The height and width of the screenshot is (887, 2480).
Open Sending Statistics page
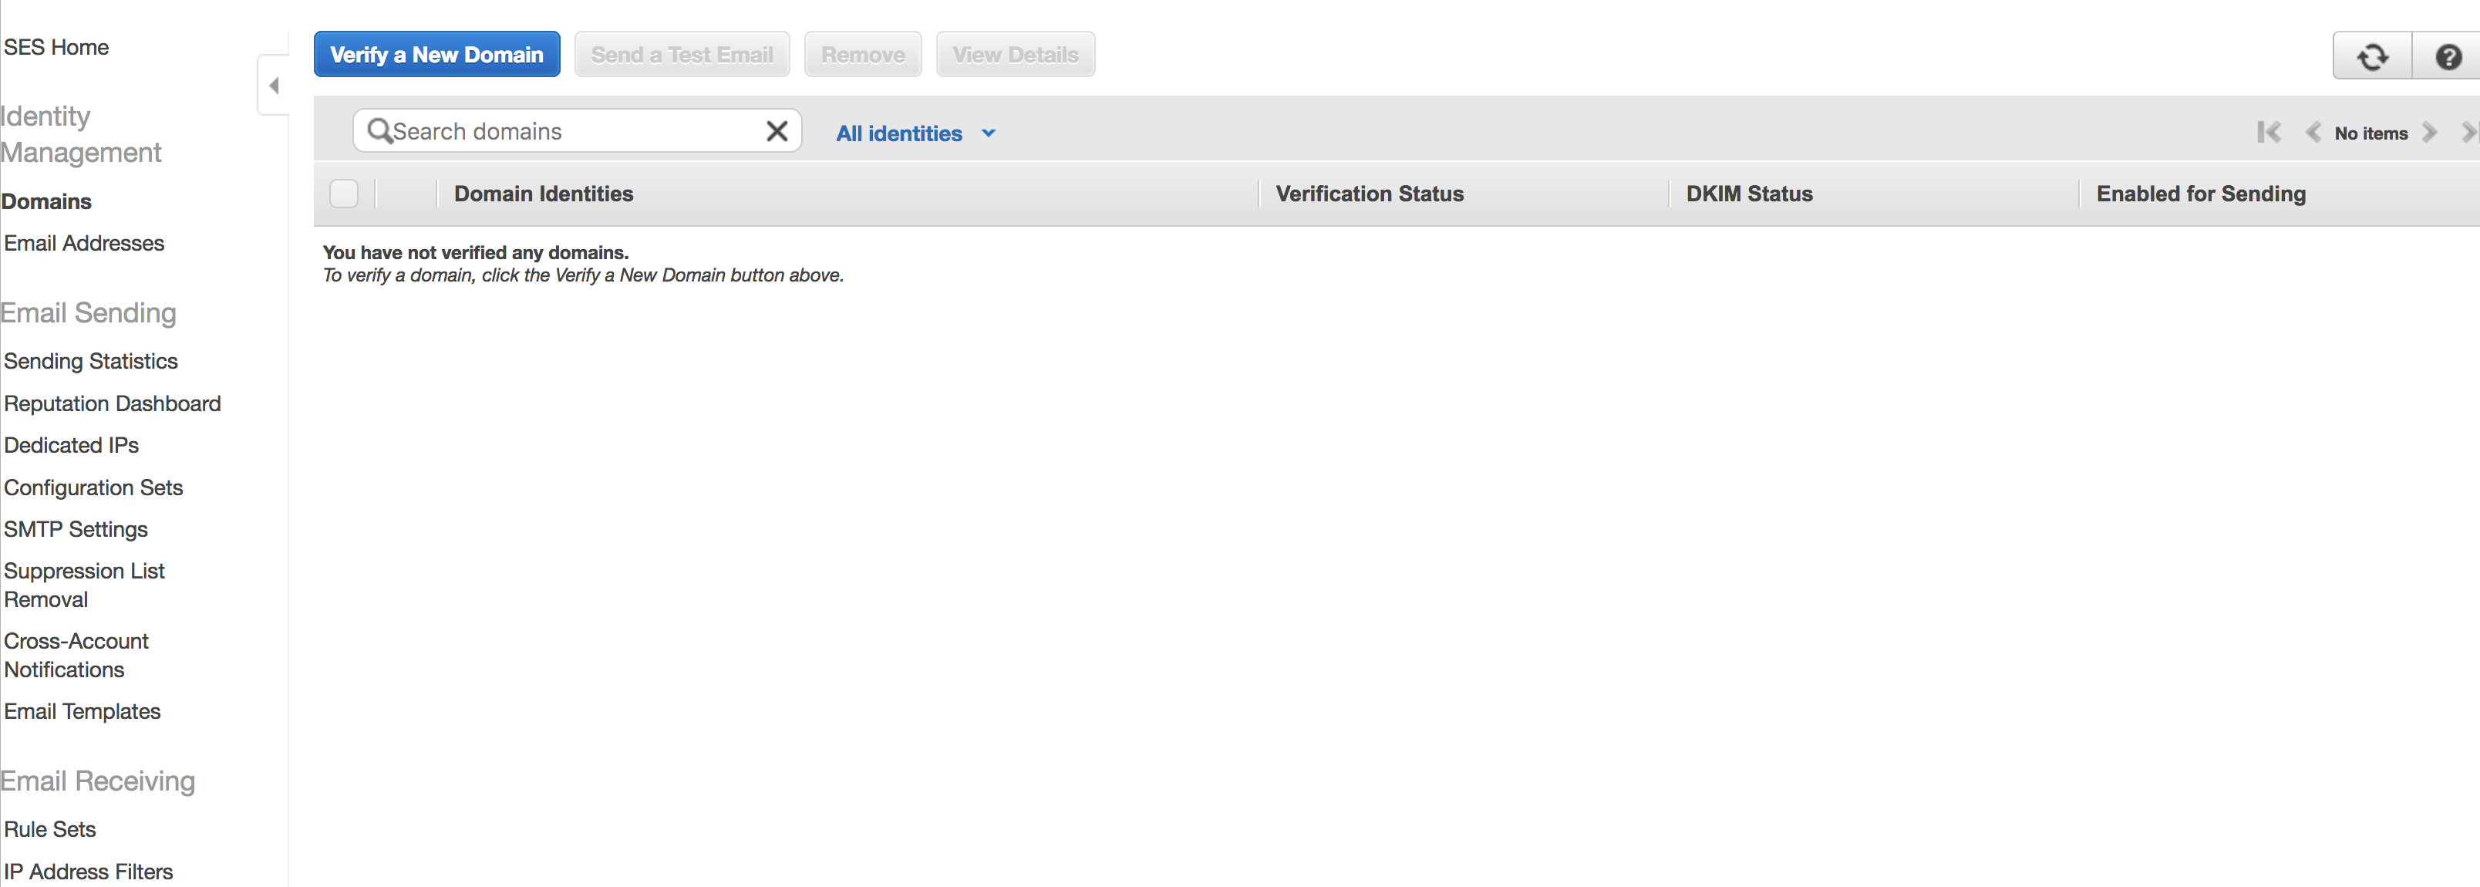click(90, 361)
